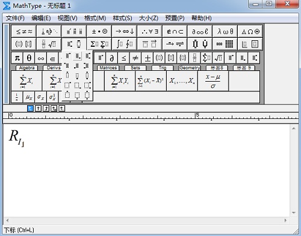The image size is (301, 236).
Task: Choose the superscript template in open palette
Action: tap(67, 56)
